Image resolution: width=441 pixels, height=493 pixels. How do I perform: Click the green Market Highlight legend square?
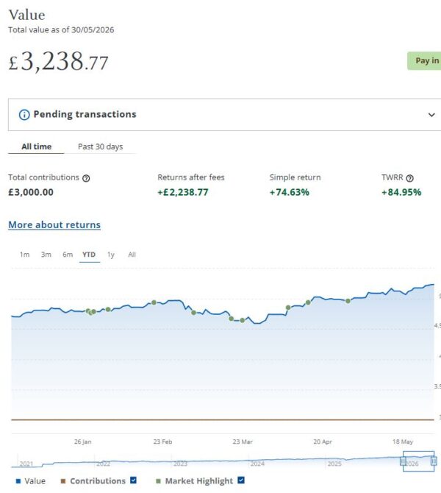click(x=158, y=481)
